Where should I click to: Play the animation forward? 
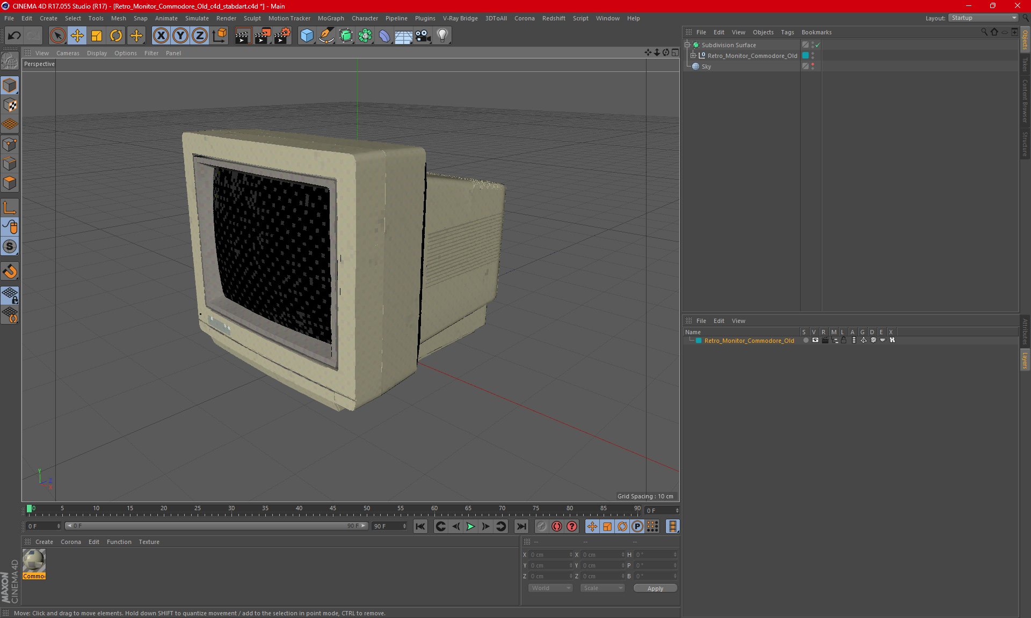click(x=470, y=526)
